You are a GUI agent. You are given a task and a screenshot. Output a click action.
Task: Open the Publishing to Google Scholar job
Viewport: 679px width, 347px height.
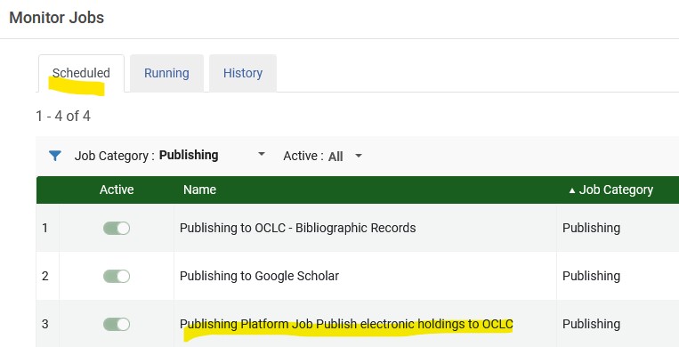(259, 276)
